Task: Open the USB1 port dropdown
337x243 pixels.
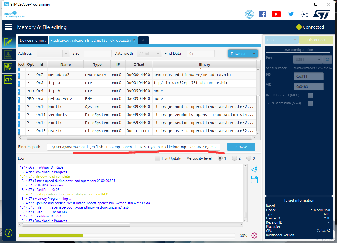Action: 308,59
